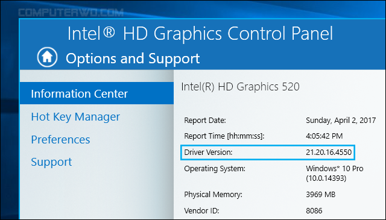Click the Intel(R) HD Graphics 520 heading
This screenshot has height=220, width=386.
(x=240, y=87)
